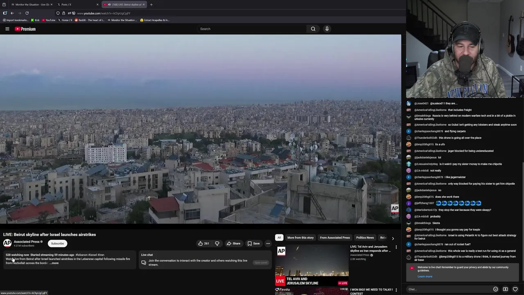Screen dimensions: 524x295
Task: Click the Associated Press channel name
Action: point(27,242)
